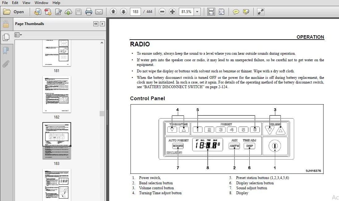339x201 pixels.
Task: Click the RADIO heading text
Action: tap(140, 44)
